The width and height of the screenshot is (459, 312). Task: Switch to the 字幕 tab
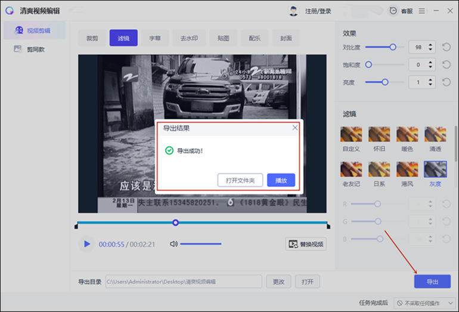(x=155, y=38)
